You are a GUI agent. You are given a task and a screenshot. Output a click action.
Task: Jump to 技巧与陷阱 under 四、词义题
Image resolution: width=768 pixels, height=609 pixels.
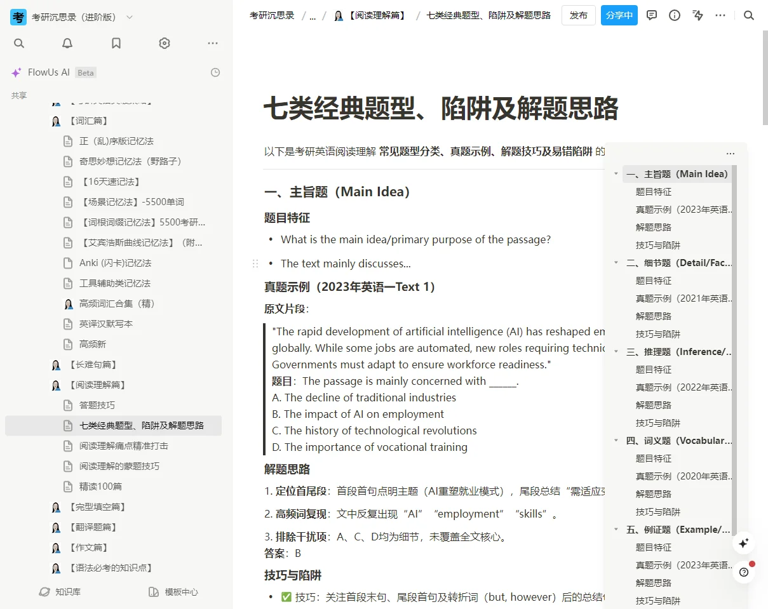coord(658,512)
